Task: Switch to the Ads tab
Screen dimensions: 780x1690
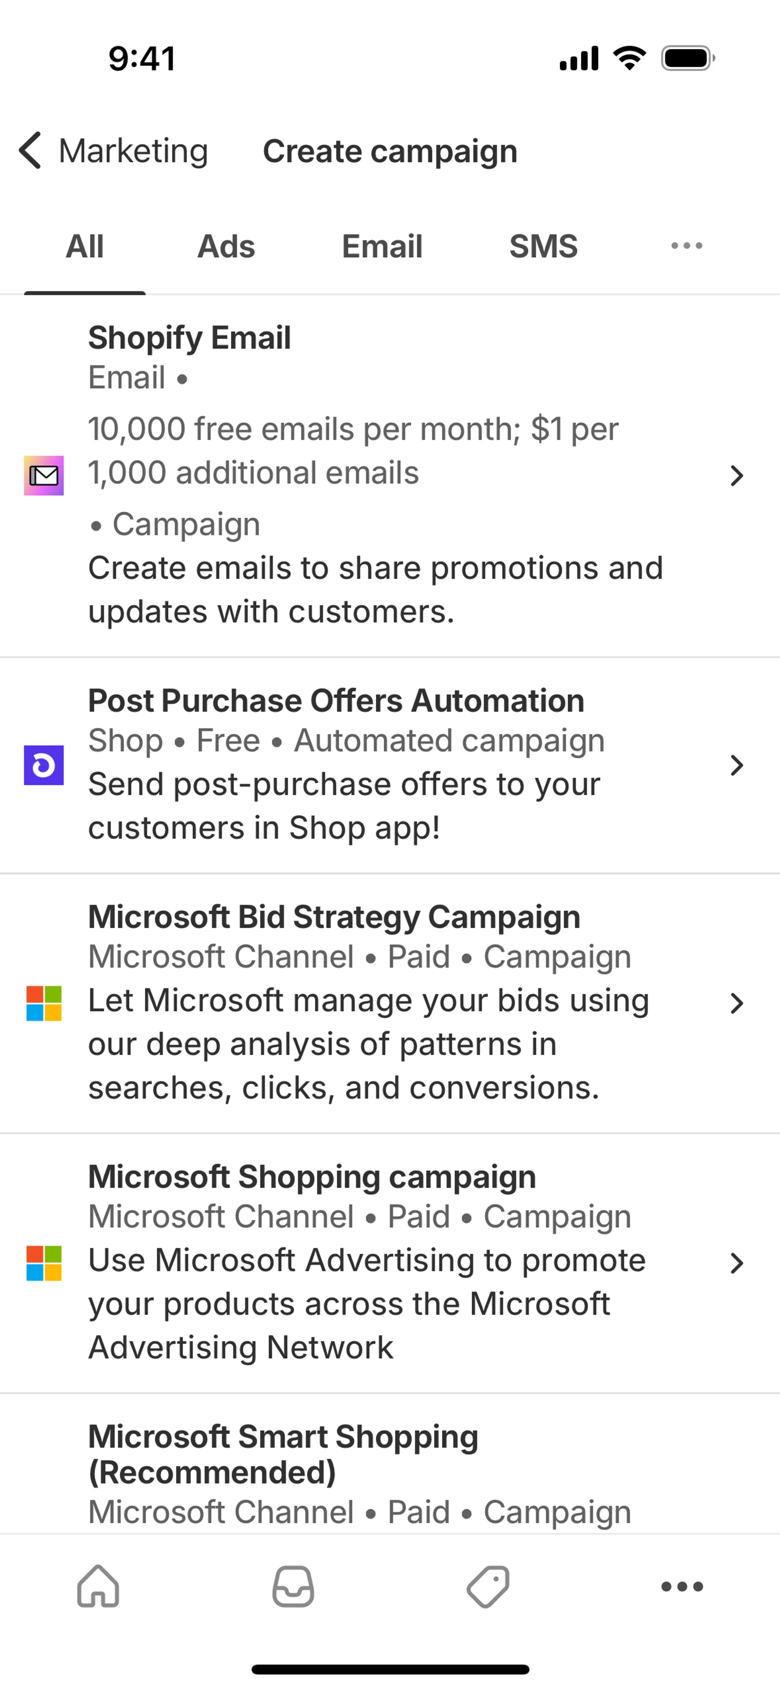Action: pyautogui.click(x=226, y=246)
